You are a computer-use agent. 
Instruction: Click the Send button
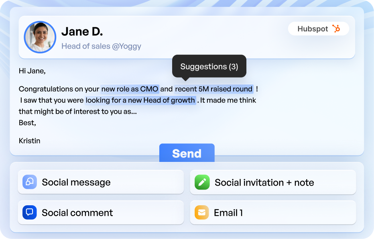[187, 153]
